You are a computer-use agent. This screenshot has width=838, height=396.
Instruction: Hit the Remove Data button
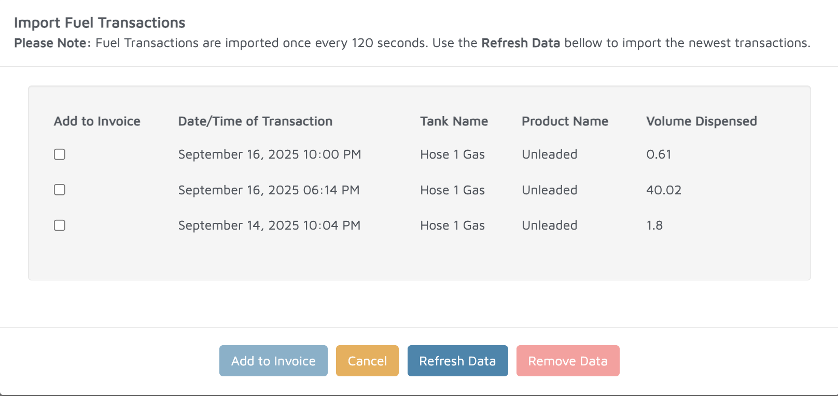click(568, 361)
